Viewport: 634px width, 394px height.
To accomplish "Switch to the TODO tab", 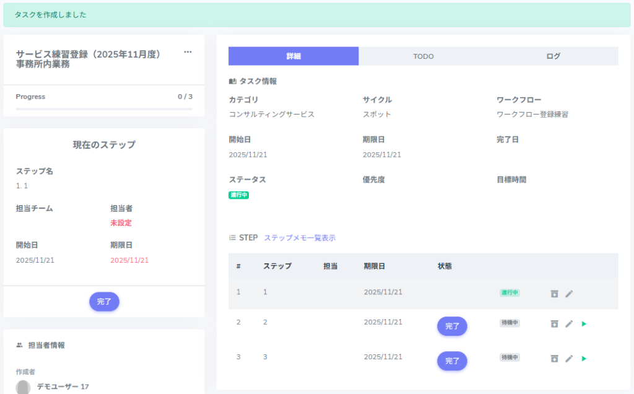I will pyautogui.click(x=423, y=56).
